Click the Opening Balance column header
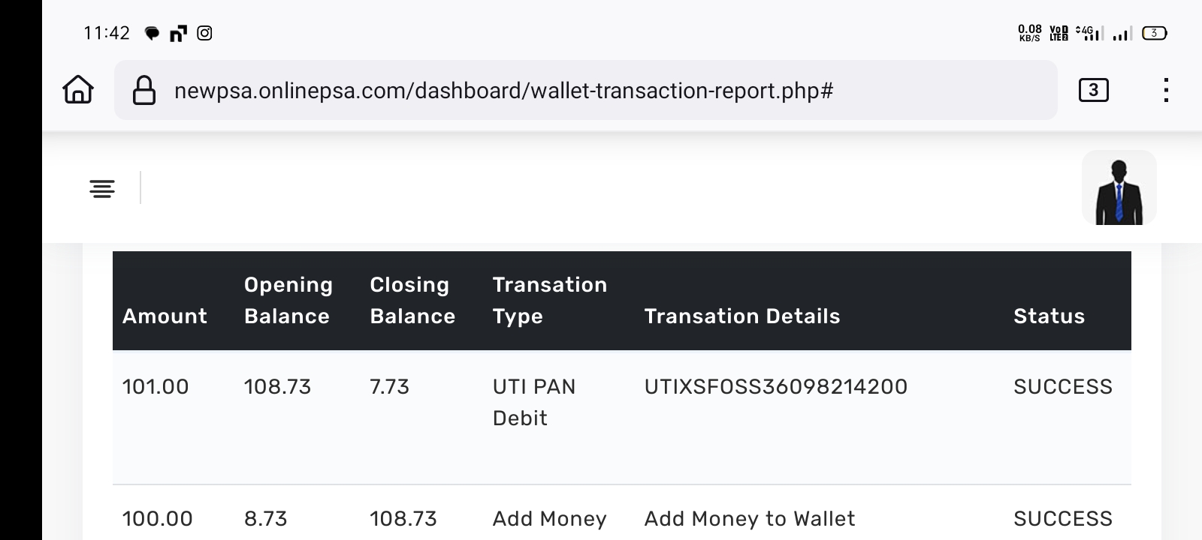This screenshot has width=1202, height=540. click(288, 300)
